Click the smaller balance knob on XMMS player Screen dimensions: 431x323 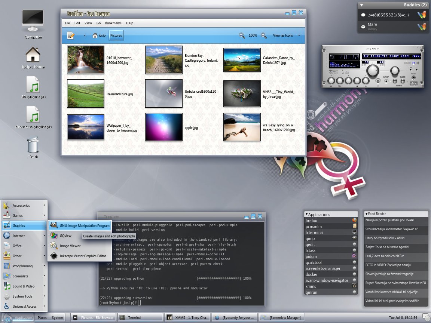(395, 71)
